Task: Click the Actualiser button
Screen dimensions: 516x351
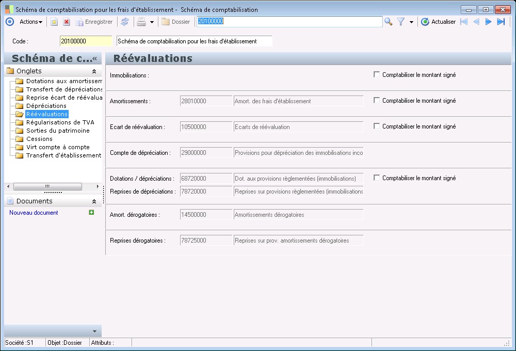Action: click(x=438, y=22)
